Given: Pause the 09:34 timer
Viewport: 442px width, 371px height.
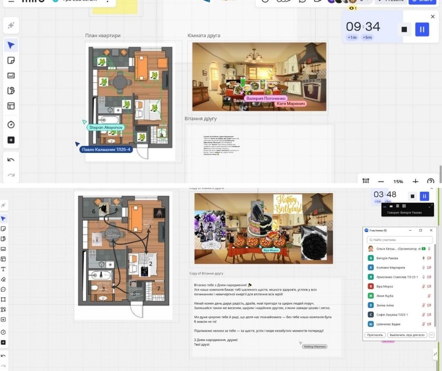Looking at the screenshot, I should [422, 29].
